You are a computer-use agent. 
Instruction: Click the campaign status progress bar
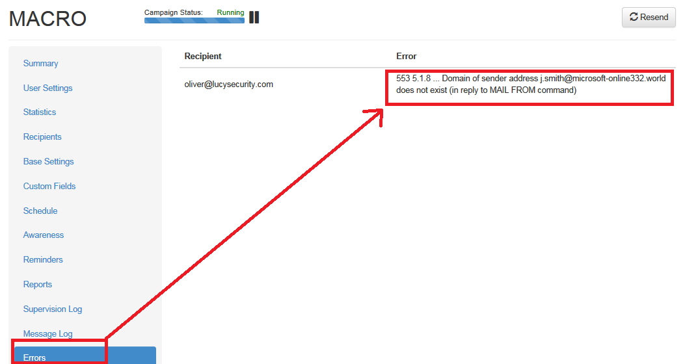point(195,21)
